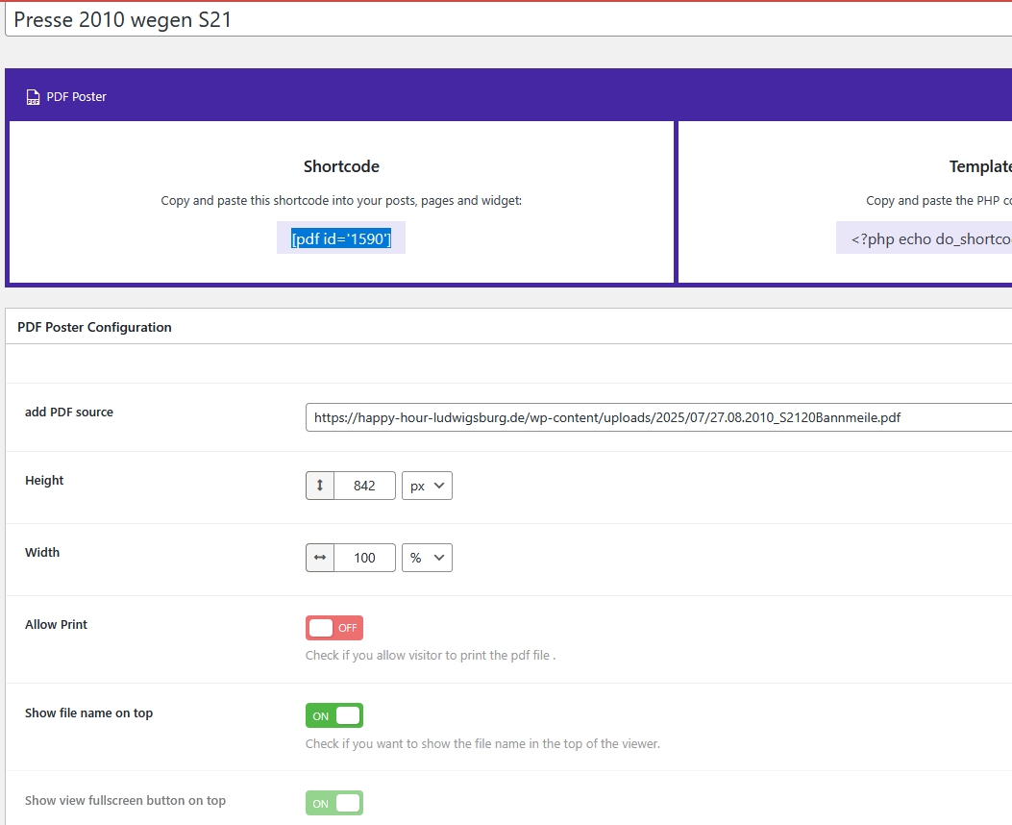Turn on the Allow Print switch

click(x=334, y=628)
